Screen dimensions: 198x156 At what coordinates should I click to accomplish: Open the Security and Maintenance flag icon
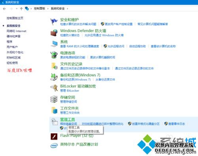[x=54, y=21]
